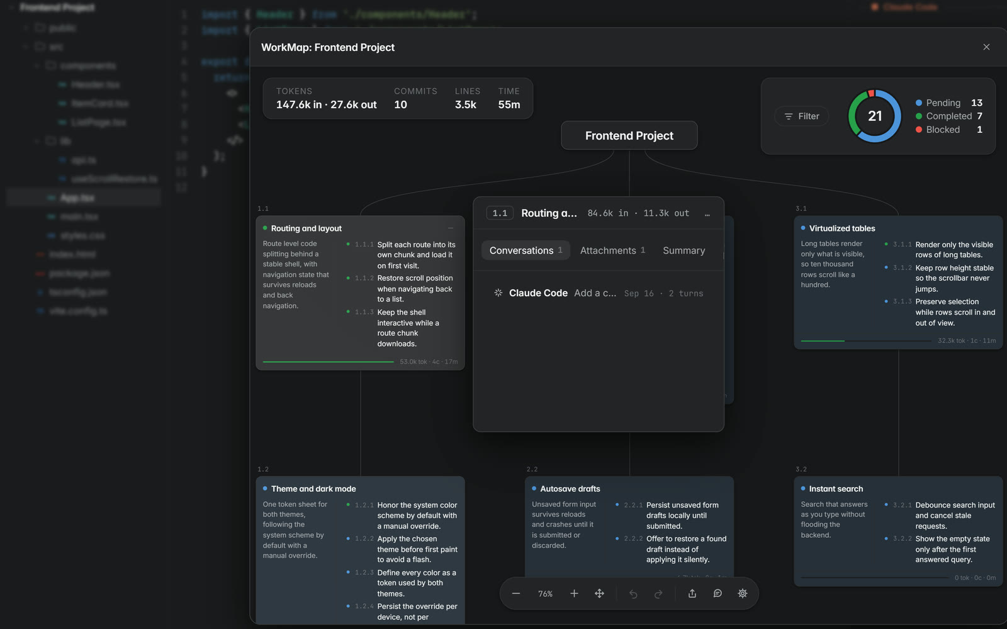Image resolution: width=1007 pixels, height=629 pixels.
Task: Click the Instant search progress bar
Action: click(874, 577)
